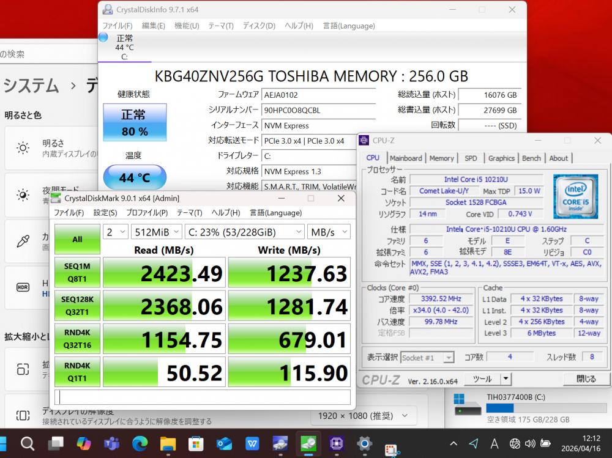Run All benchmarks button

77,239
